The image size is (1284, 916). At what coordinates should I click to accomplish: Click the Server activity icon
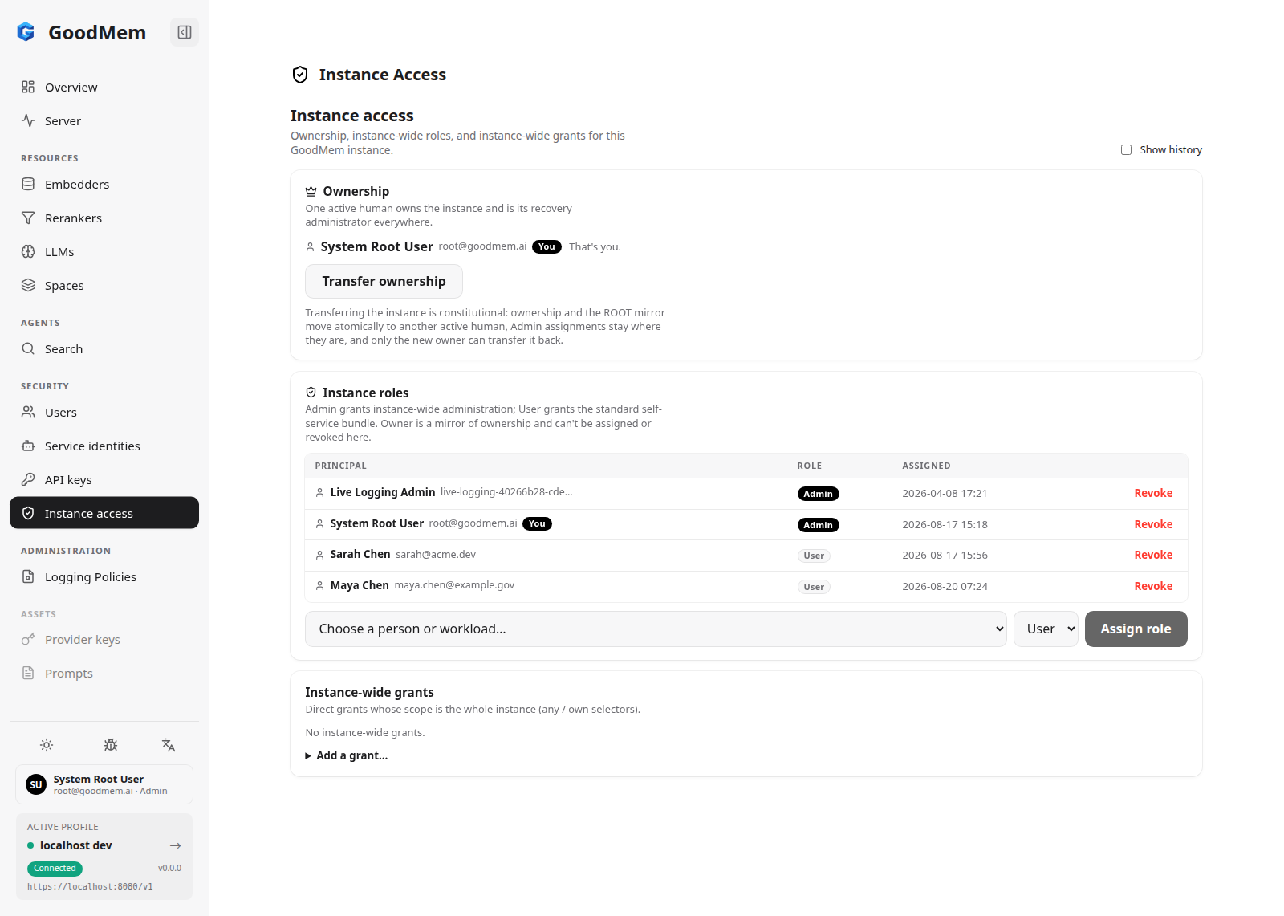(x=28, y=120)
